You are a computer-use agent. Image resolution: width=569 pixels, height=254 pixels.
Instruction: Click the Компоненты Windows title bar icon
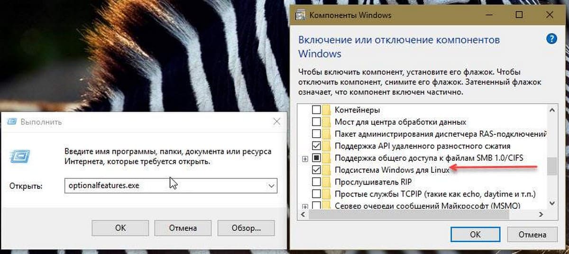(x=300, y=15)
